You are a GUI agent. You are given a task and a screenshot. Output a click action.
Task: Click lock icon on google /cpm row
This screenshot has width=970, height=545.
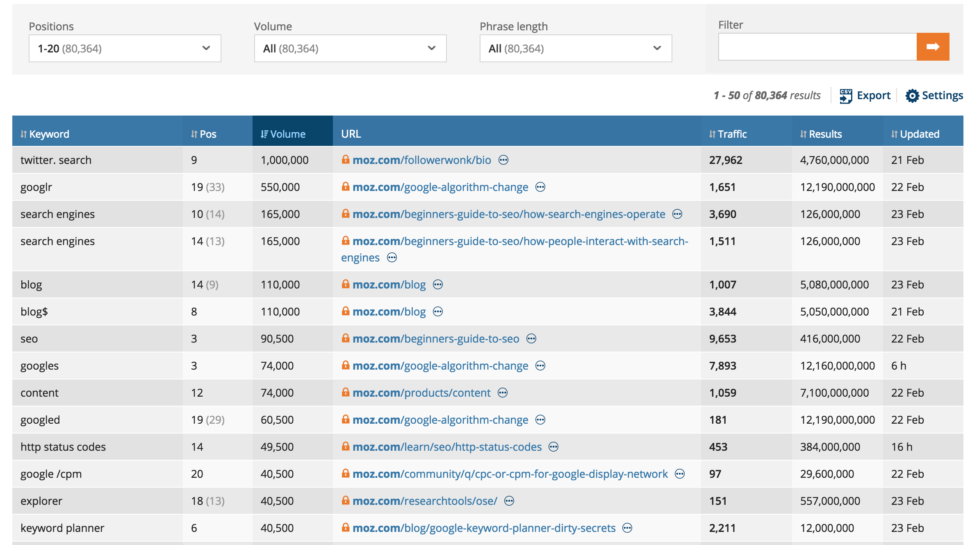tap(346, 473)
